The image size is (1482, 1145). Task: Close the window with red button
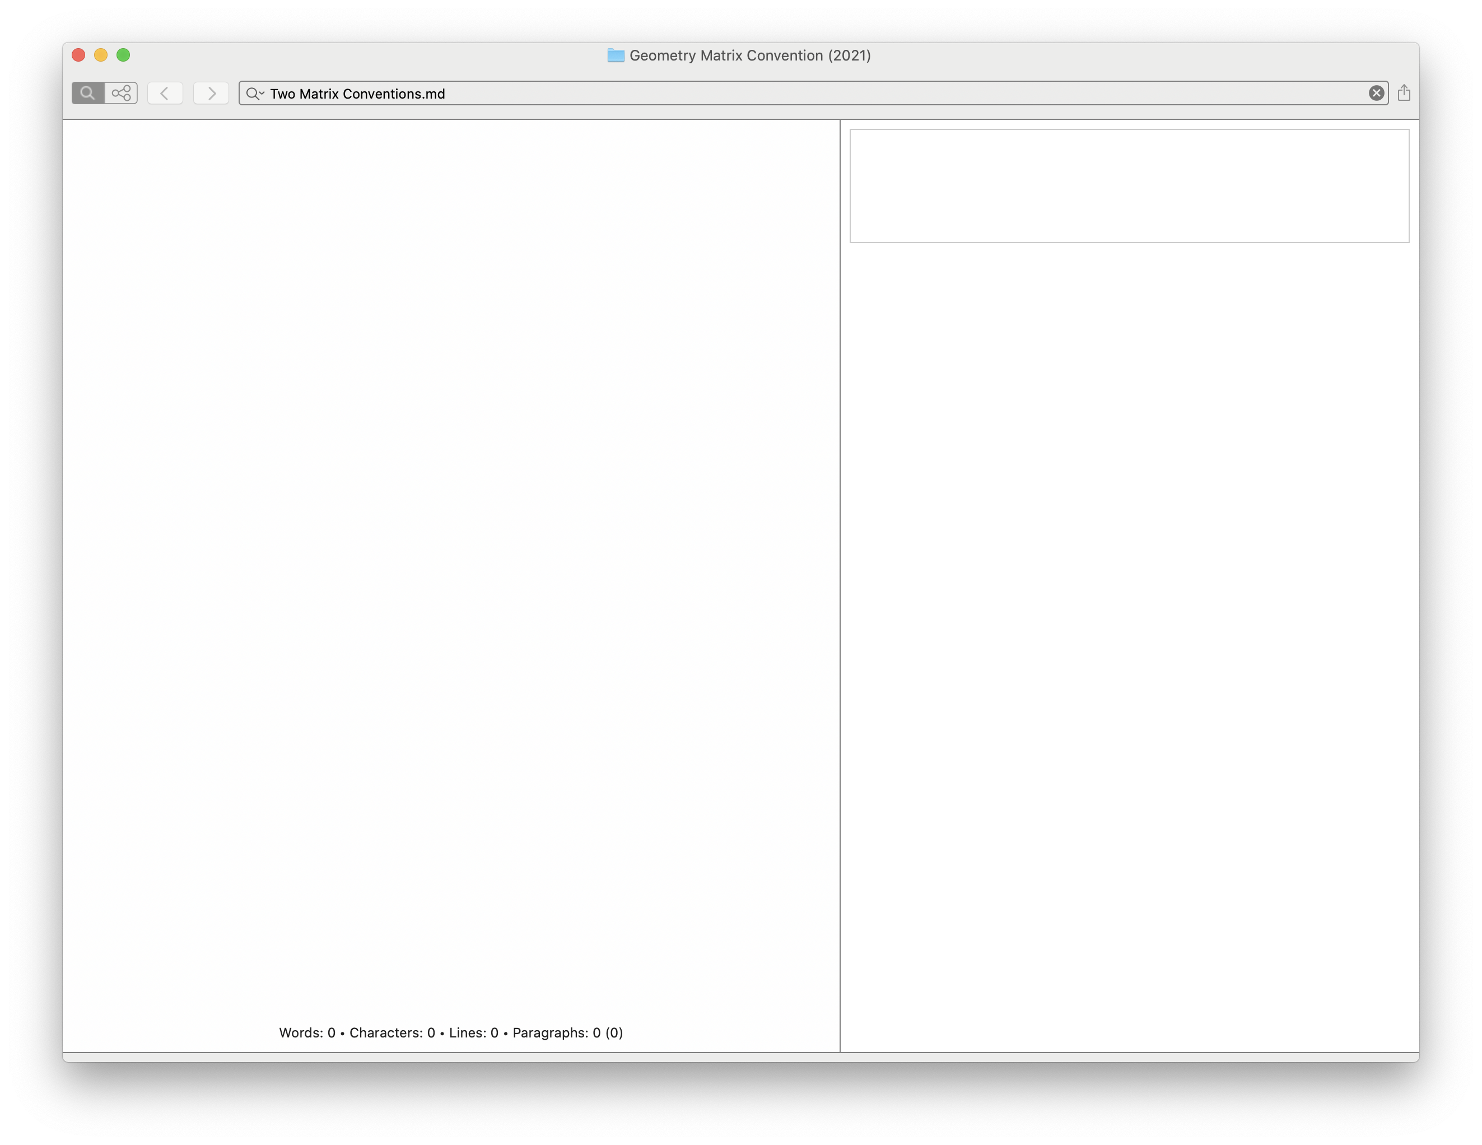click(x=79, y=55)
